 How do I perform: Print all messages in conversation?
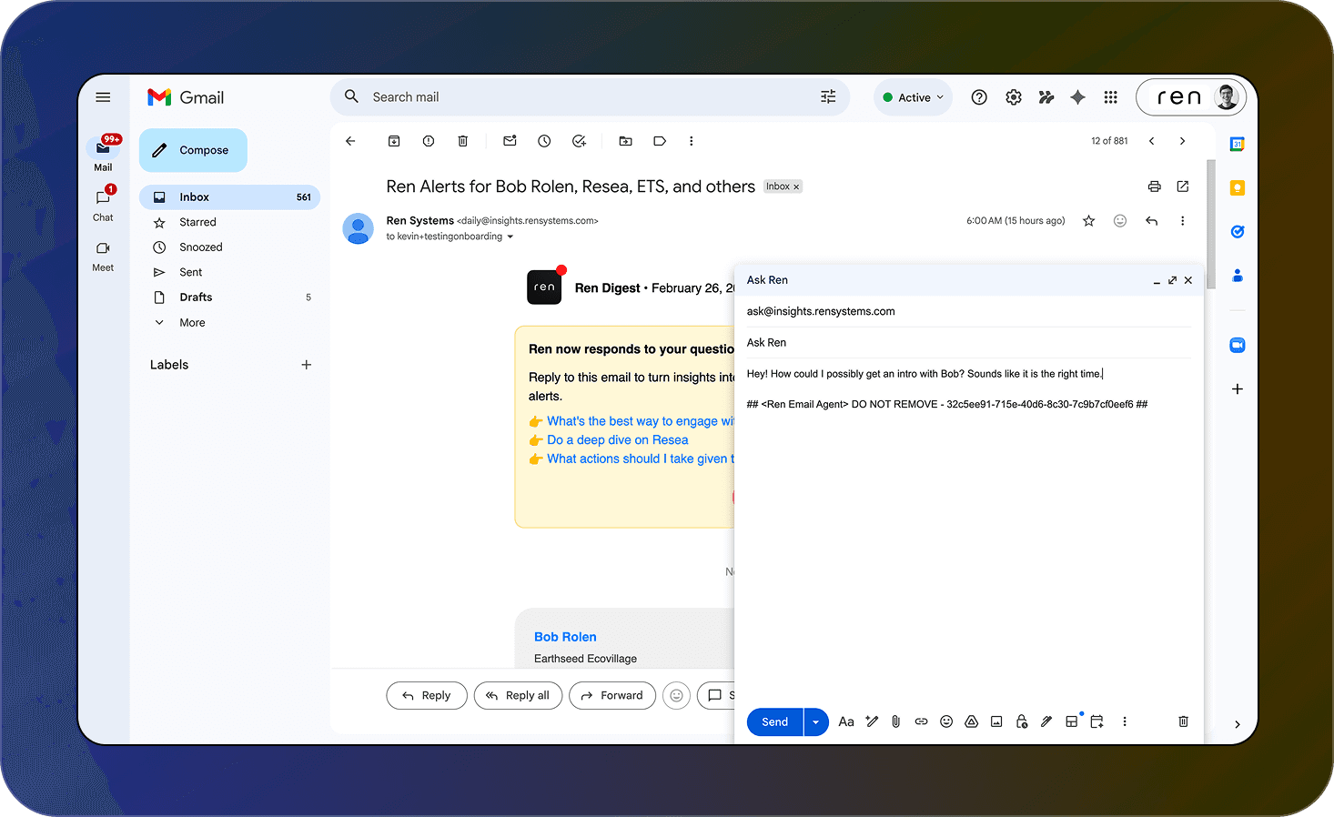point(1155,187)
